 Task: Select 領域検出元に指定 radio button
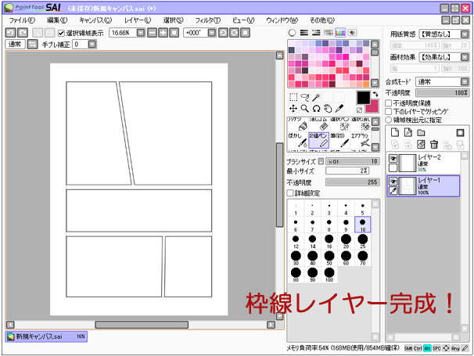tap(389, 120)
